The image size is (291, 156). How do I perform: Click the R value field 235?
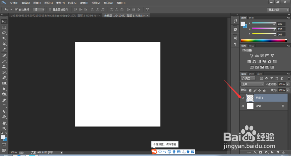tap(281, 24)
